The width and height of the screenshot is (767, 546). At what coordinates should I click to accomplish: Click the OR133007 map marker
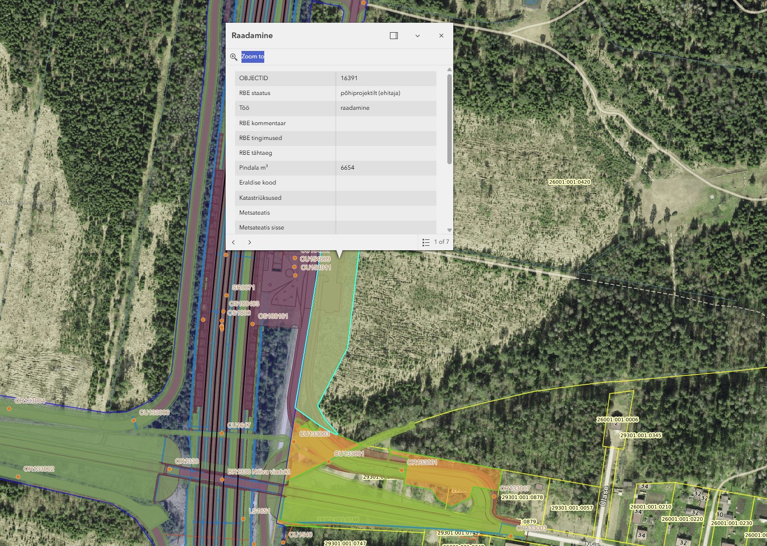[x=494, y=496]
